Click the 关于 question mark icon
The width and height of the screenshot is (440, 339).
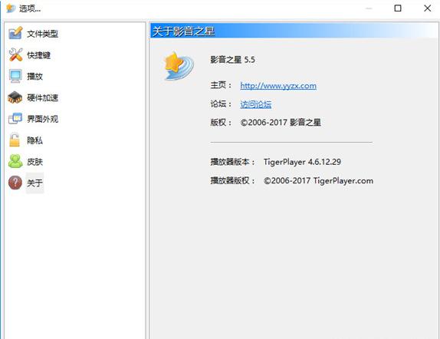point(15,183)
